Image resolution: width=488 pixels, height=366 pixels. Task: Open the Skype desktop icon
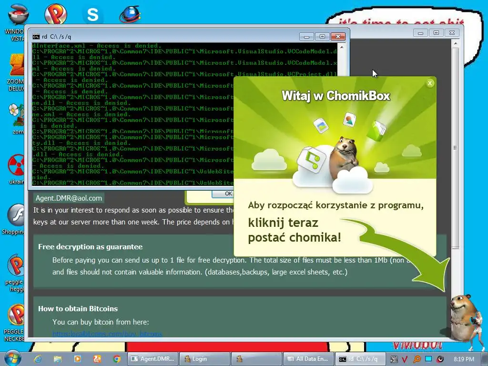pyautogui.click(x=92, y=15)
